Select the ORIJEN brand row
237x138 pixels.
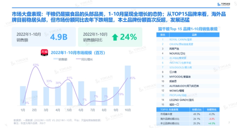(x=188, y=44)
